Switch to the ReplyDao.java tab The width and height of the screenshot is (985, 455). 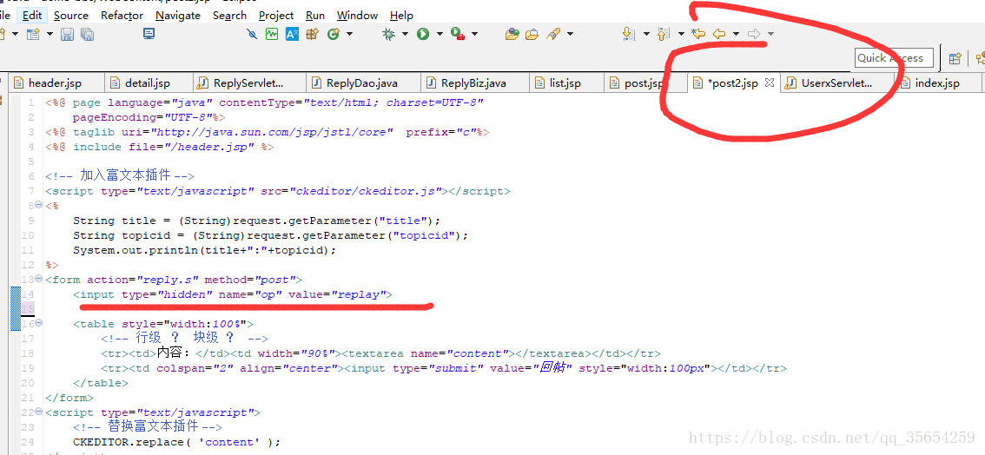(362, 82)
